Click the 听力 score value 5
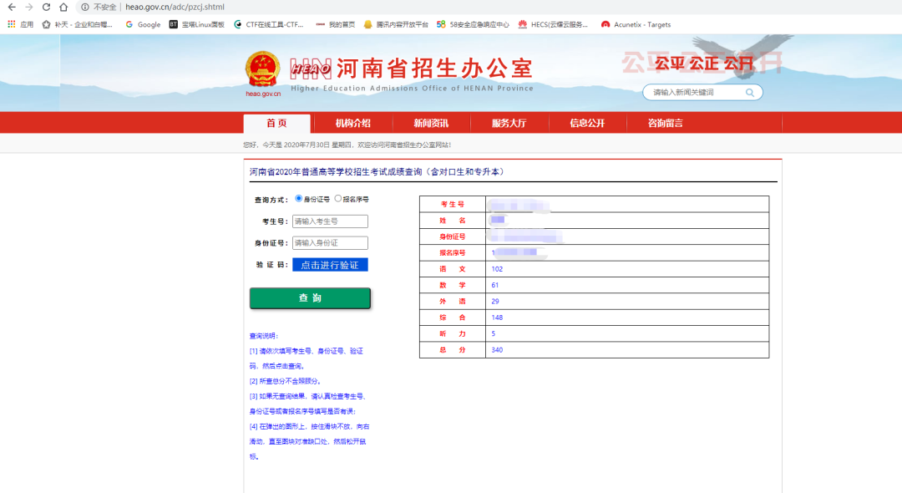 point(493,333)
